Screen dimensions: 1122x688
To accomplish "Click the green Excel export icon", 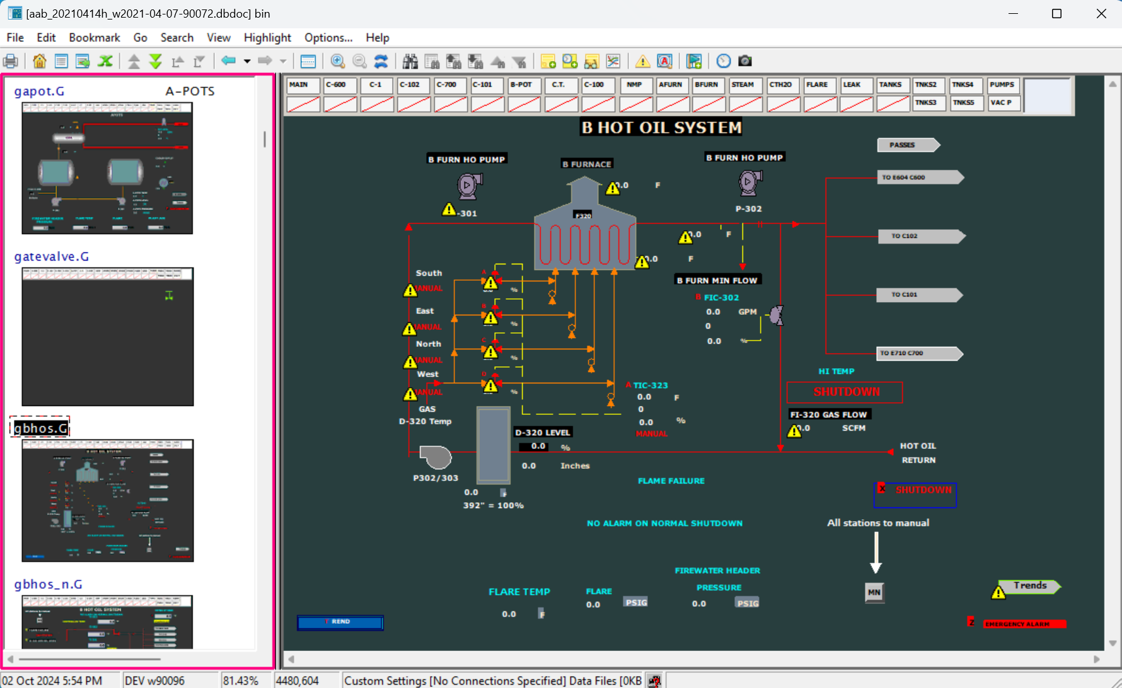I will pyautogui.click(x=105, y=61).
